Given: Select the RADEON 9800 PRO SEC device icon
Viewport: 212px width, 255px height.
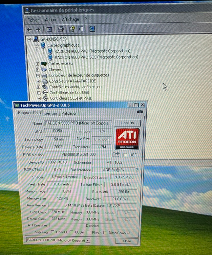Looking at the screenshot, I should 51,57.
